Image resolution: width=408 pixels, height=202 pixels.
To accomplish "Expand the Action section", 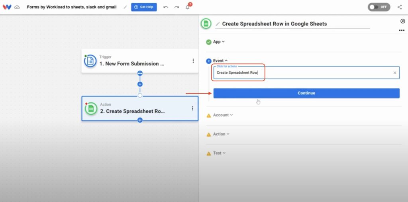I will tap(221, 134).
